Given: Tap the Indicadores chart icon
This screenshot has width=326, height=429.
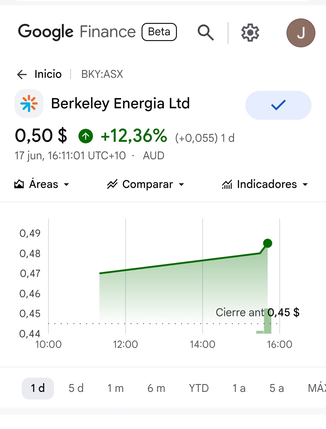Looking at the screenshot, I should pos(227,184).
